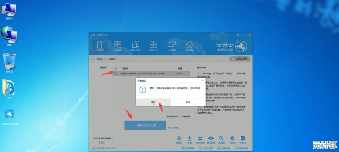The height and width of the screenshot is (152, 339).
Task: Click the main menu breadcrumb (主菜单)
Action: pos(99,59)
